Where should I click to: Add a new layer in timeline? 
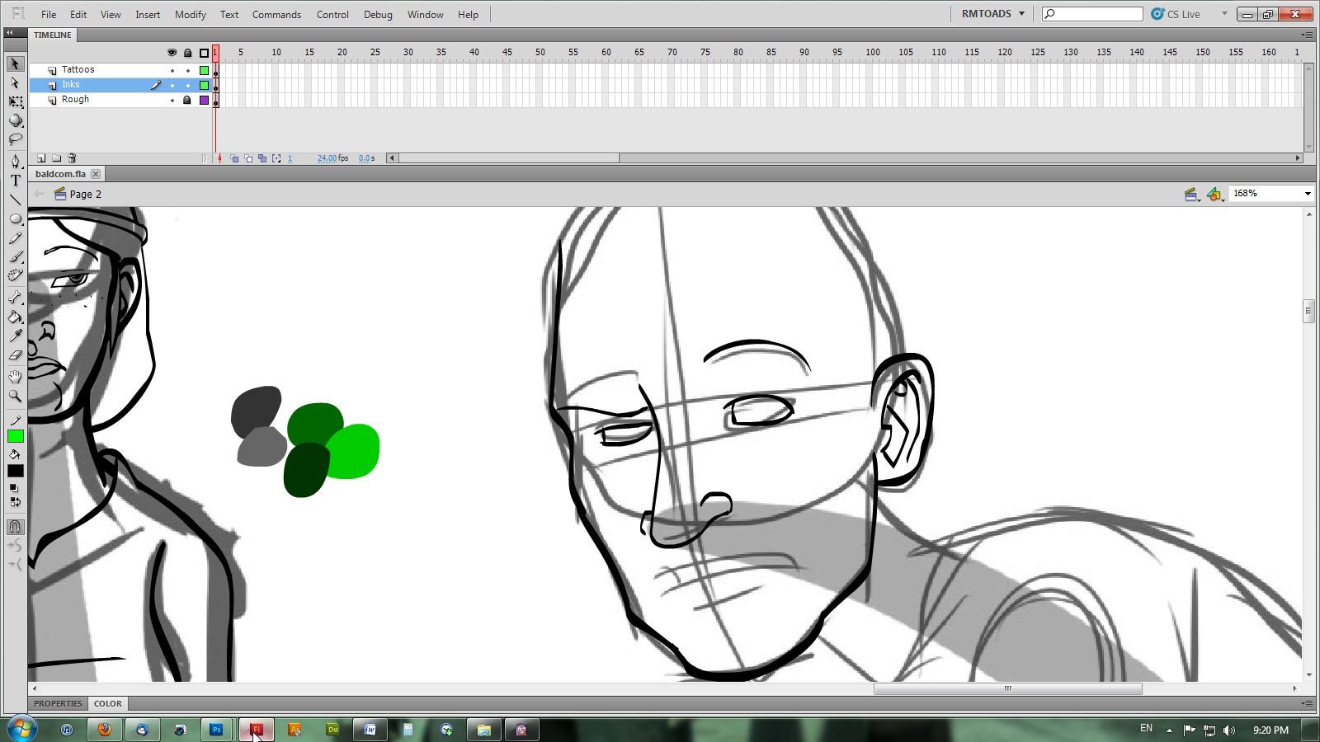coord(41,158)
